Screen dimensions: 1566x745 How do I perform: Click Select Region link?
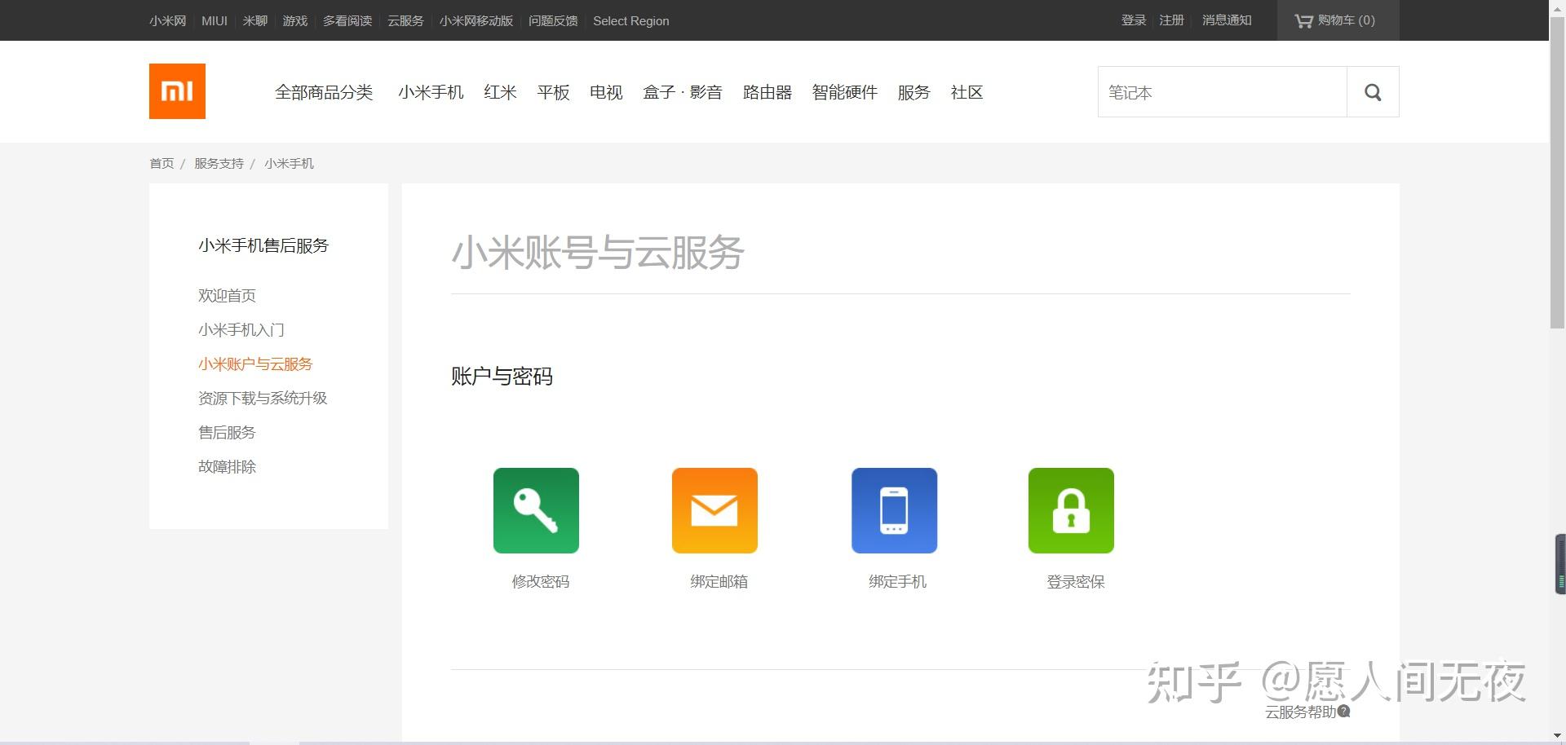[x=631, y=20]
